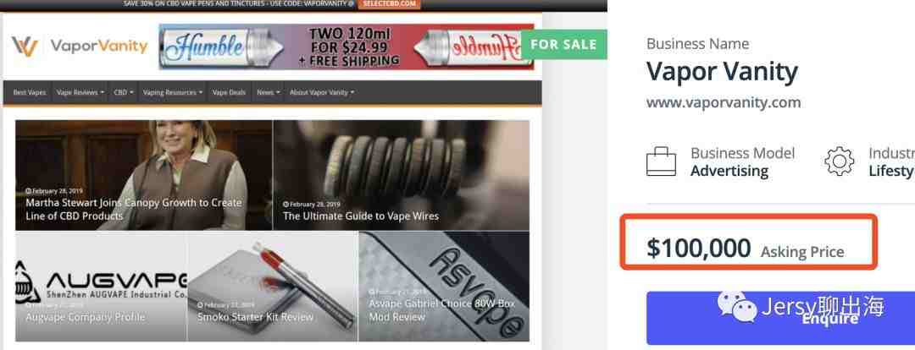915x350 pixels.
Task: Click the Business Model bag icon
Action: 661,162
